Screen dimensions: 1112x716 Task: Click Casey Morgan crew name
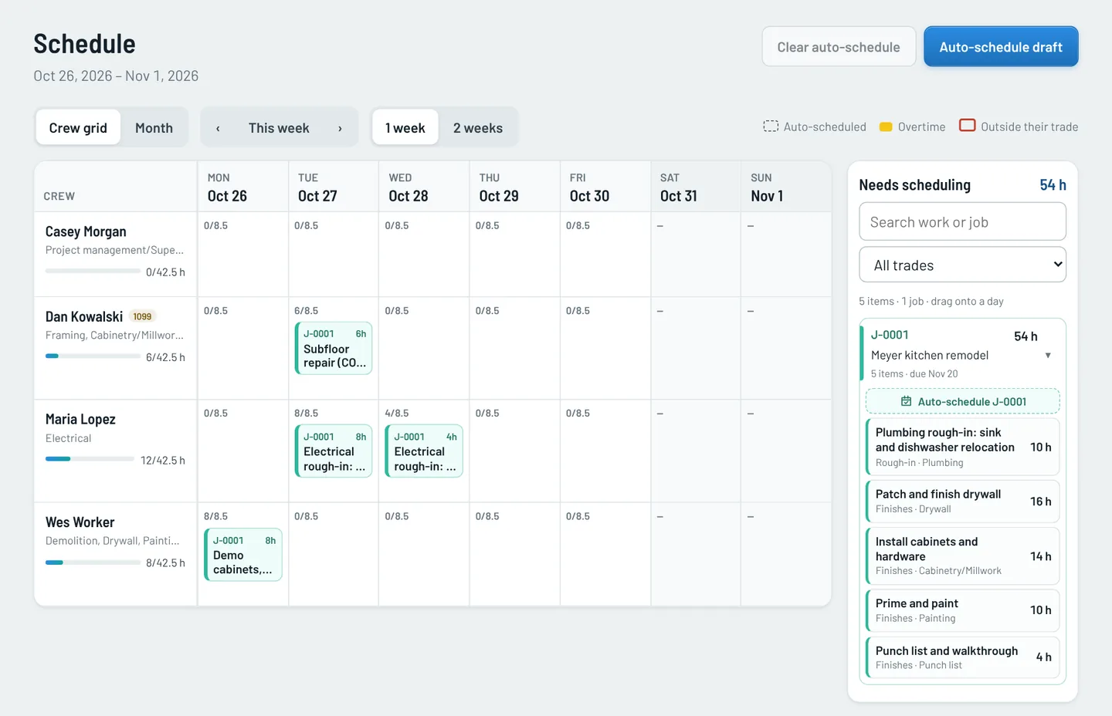(86, 231)
